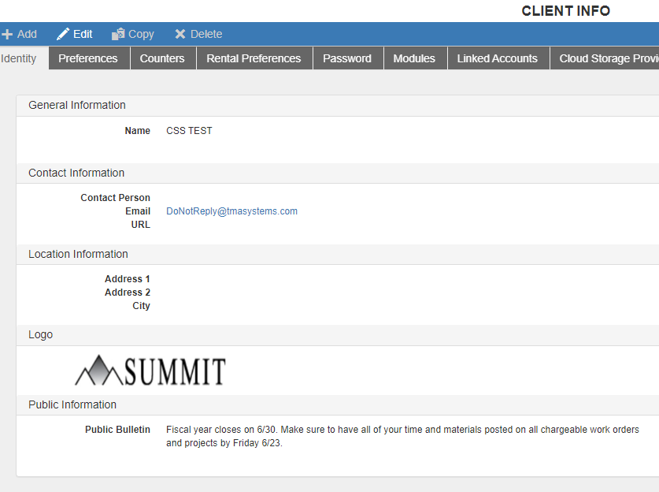Click the Add plus icon
This screenshot has height=492, width=659.
point(7,34)
